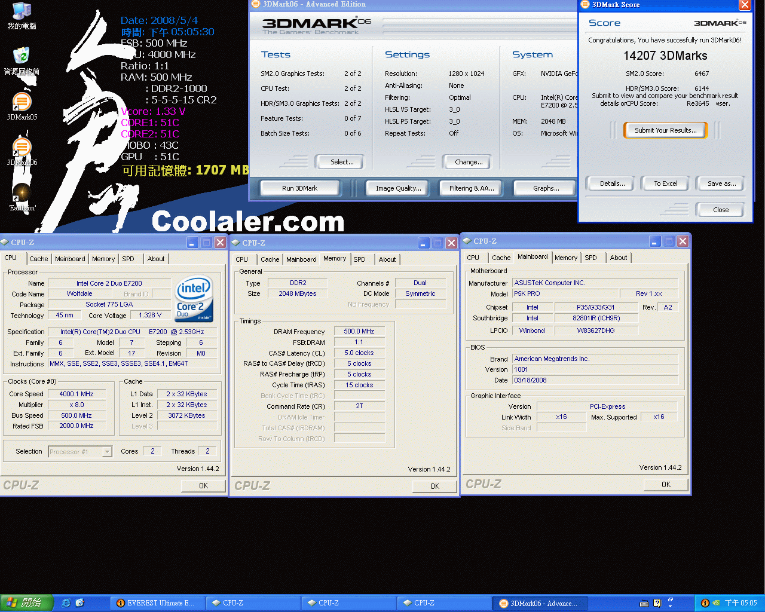The height and width of the screenshot is (612, 765).
Task: Open the 我的電腦 desktop icon
Action: pos(22,16)
